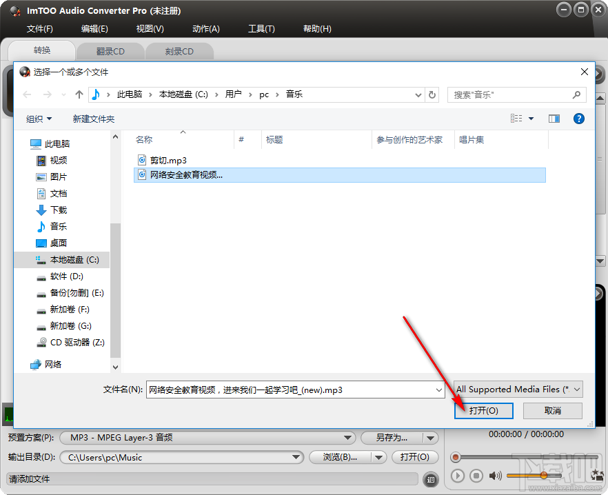Screen dimensions: 608x495
Task: Open the Help question mark icon
Action: coord(579,118)
